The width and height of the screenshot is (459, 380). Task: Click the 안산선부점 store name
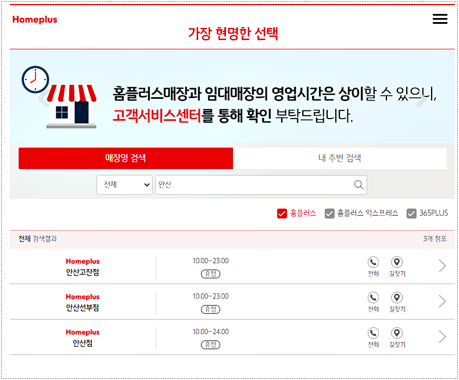[x=83, y=308]
